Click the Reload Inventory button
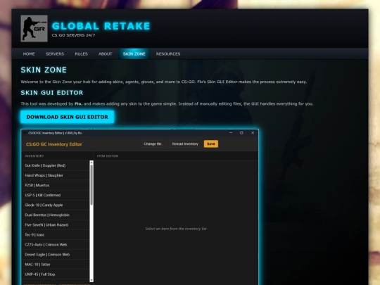380x285 pixels. pos(185,144)
